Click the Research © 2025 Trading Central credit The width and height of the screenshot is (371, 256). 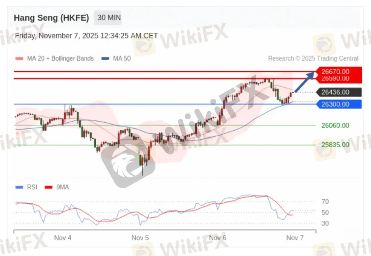pos(313,59)
